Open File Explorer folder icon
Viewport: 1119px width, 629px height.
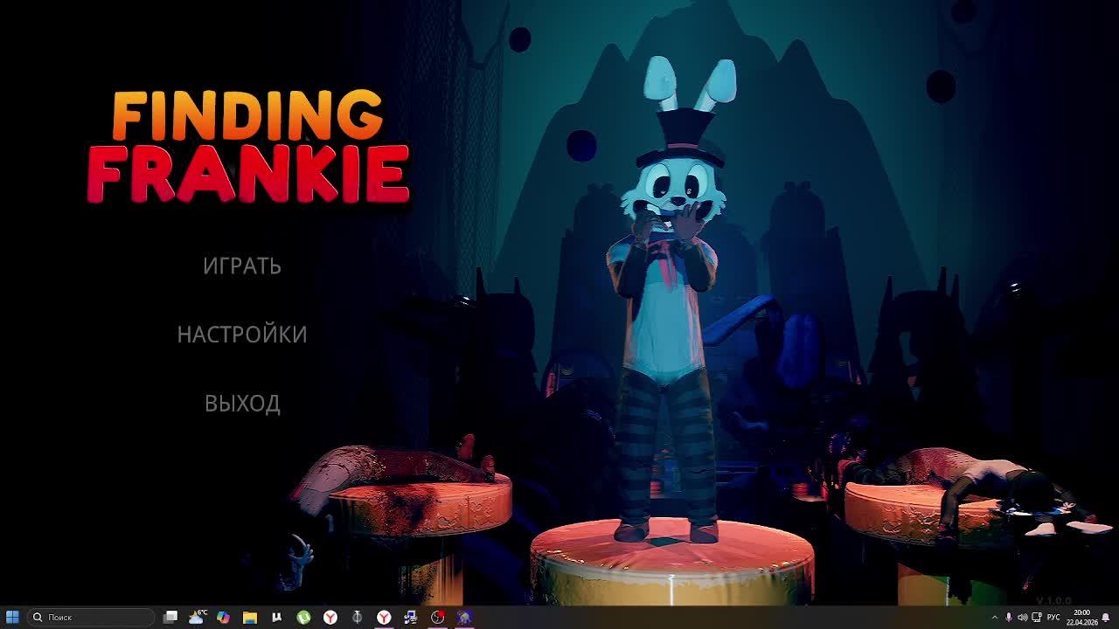(x=250, y=617)
